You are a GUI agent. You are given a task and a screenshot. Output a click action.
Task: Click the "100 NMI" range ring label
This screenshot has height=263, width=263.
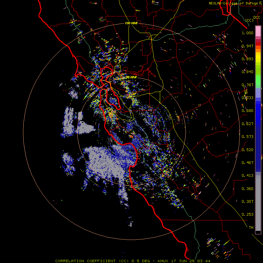131,23
